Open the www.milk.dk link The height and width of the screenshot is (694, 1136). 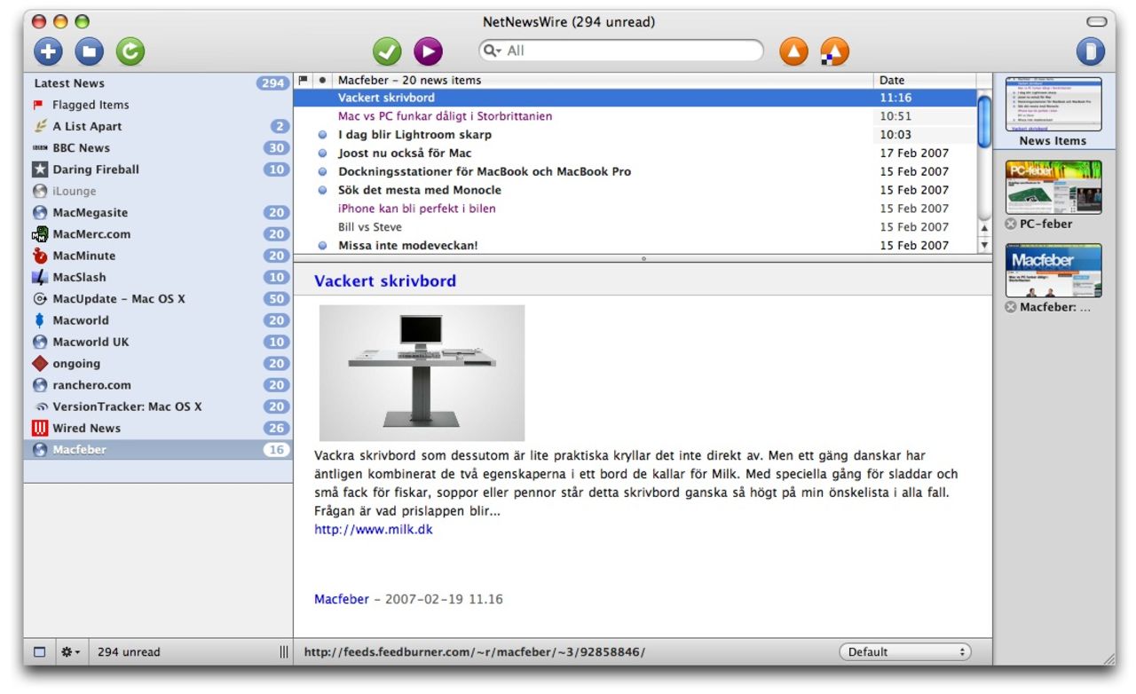coord(374,530)
